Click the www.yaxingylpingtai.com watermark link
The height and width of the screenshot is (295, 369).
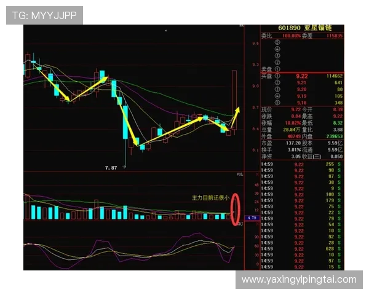pyautogui.click(x=299, y=280)
